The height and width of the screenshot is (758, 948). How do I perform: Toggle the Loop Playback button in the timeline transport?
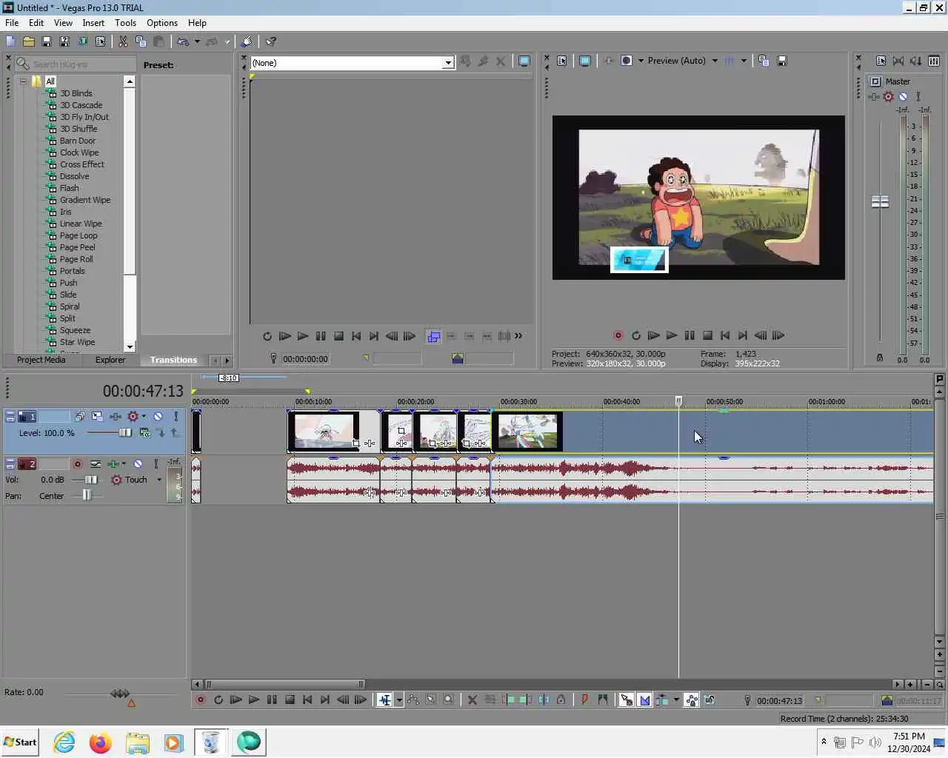tap(218, 700)
